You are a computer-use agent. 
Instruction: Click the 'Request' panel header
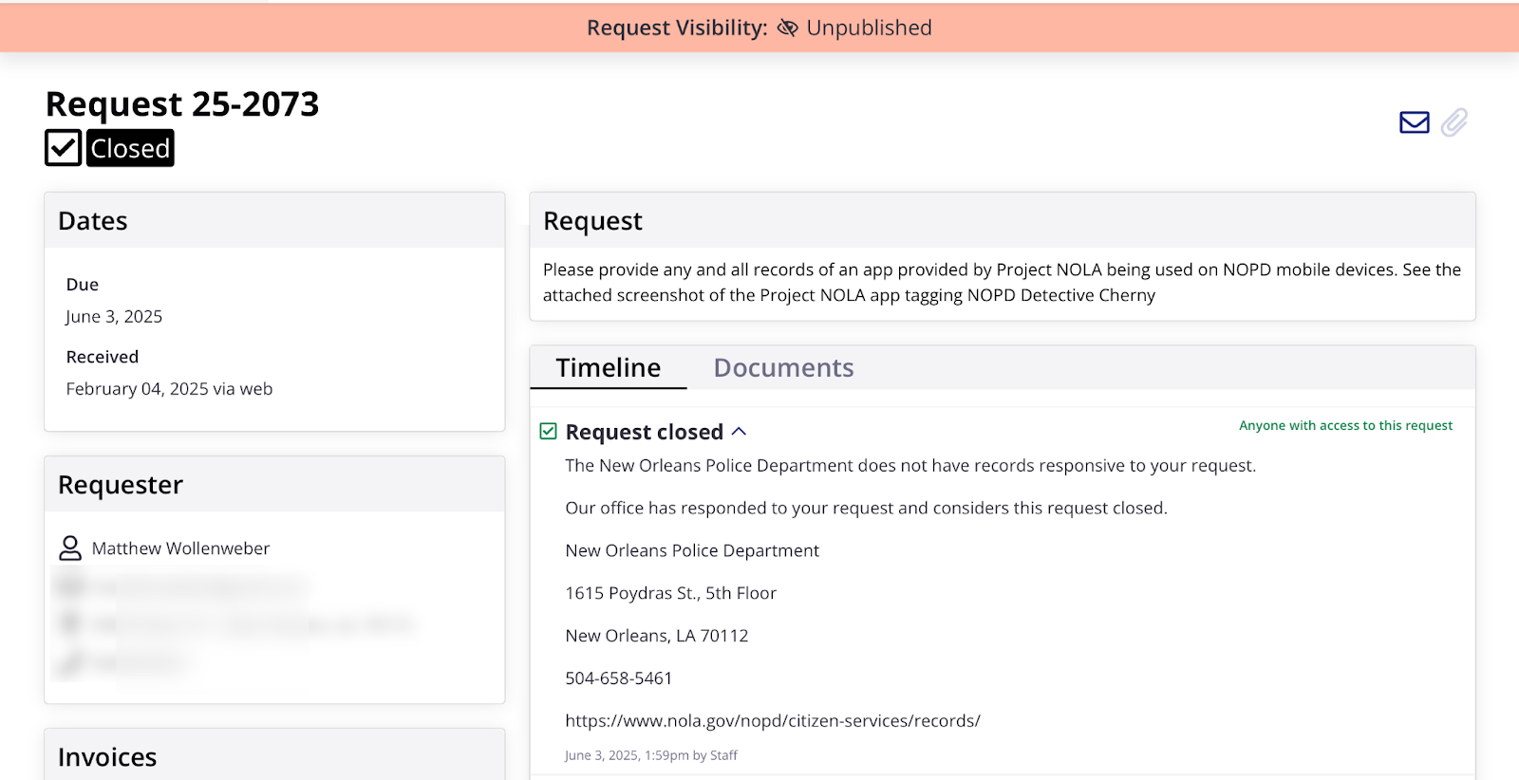(1003, 221)
